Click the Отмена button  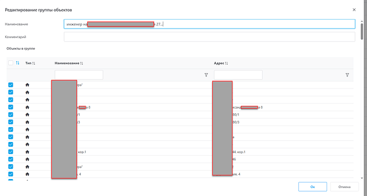click(x=344, y=186)
